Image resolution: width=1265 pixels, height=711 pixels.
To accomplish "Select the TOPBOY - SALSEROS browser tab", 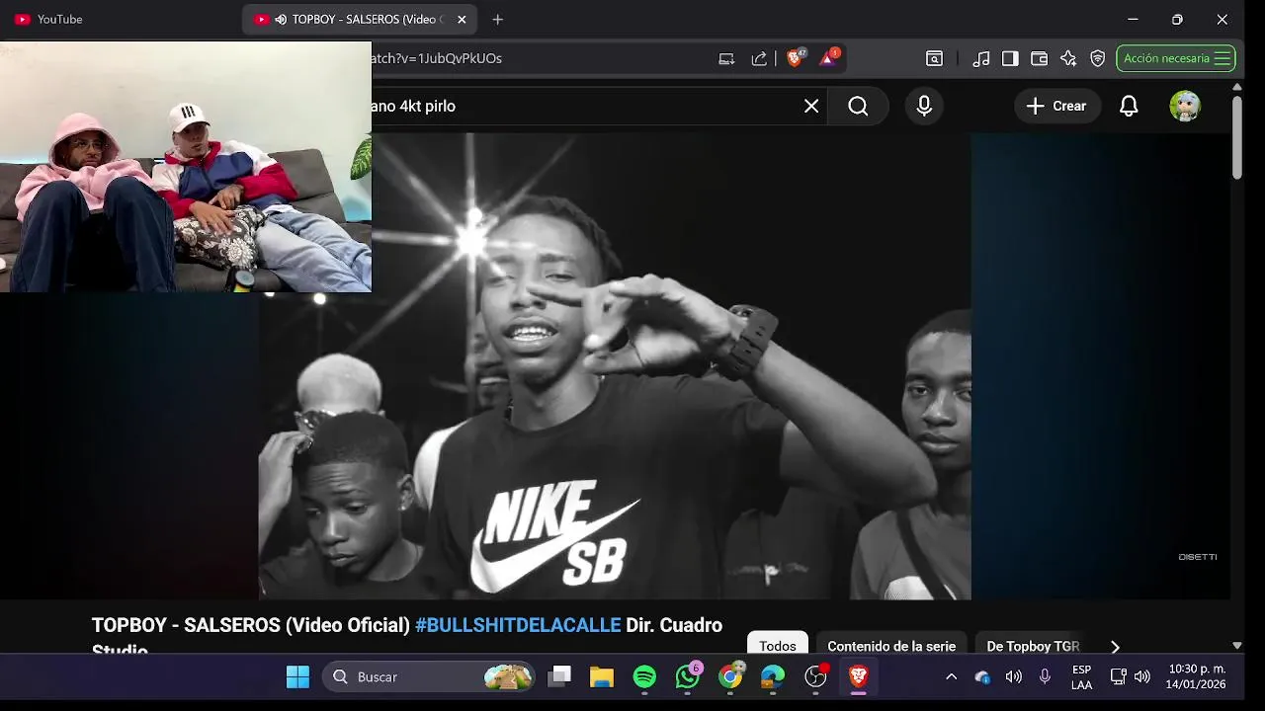I will click(361, 19).
